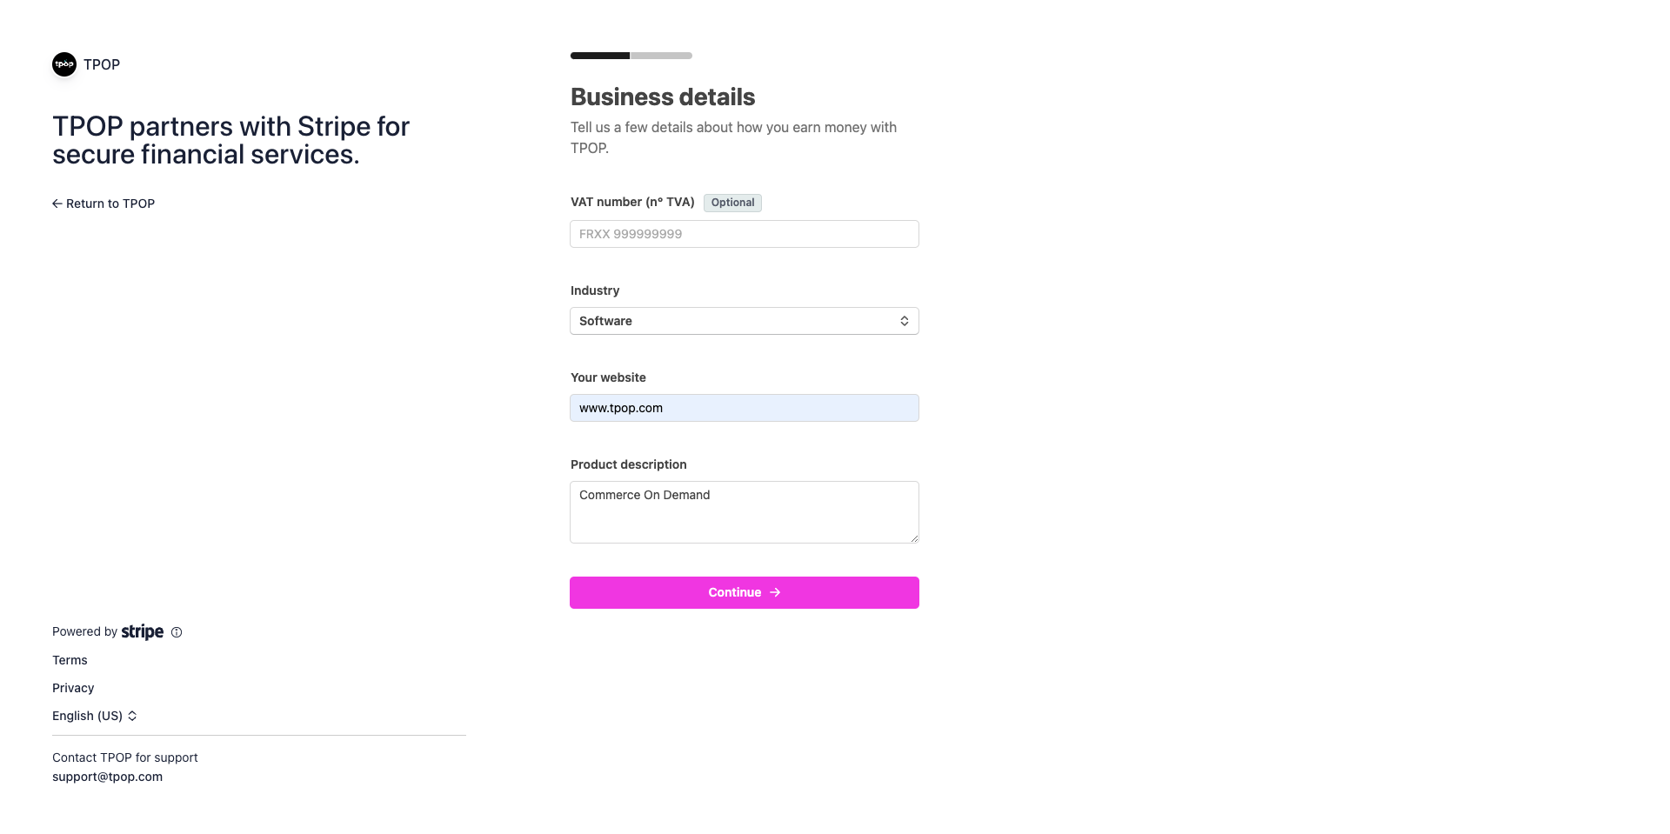Open the Terms link
The height and width of the screenshot is (834, 1670).
point(70,660)
